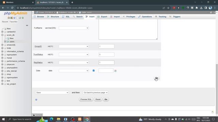
Task: Open TrustStatus function dropdown
Action: pyautogui.click(x=74, y=55)
